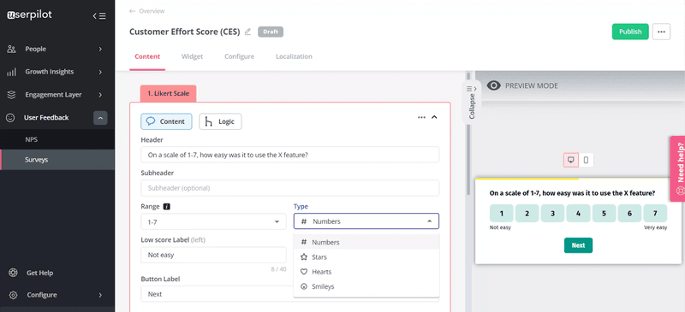Go to Surveys in sidebar

pyautogui.click(x=57, y=160)
